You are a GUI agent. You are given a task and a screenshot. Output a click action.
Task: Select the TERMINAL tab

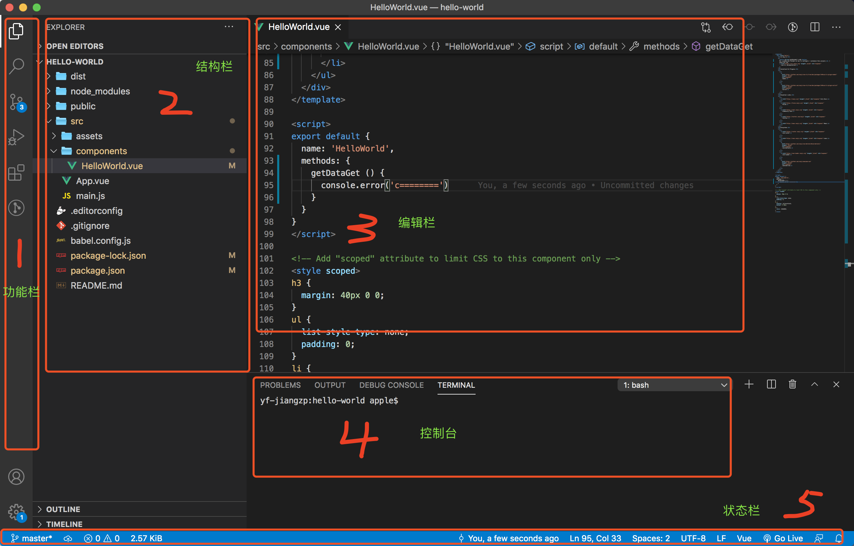[456, 385]
